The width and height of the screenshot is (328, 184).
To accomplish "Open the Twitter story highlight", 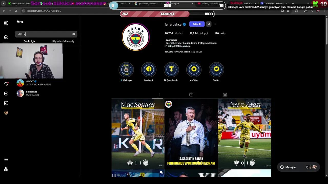I will [x=216, y=70].
